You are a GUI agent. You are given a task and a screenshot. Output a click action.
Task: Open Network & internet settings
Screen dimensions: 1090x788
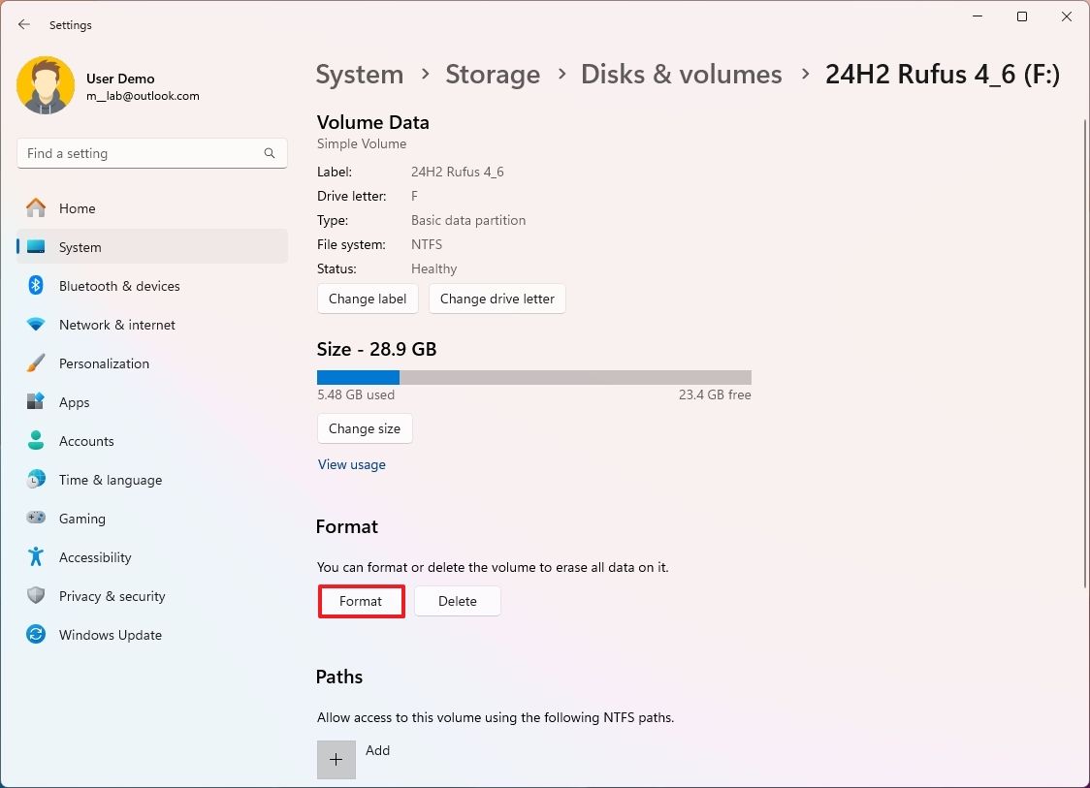pyautogui.click(x=116, y=325)
